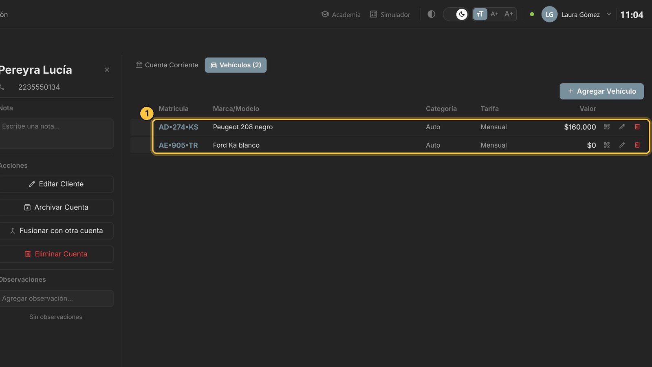Edit the Peugeot 208 negro vehicle

tap(622, 127)
